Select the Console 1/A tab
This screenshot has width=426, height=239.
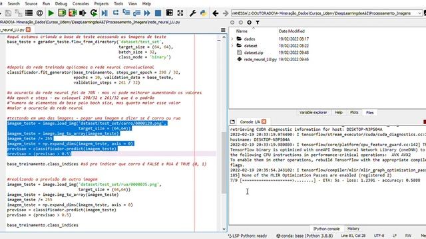pos(250,121)
